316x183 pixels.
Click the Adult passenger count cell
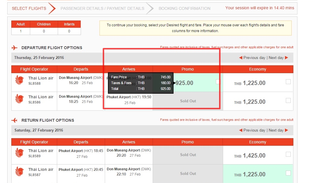[21, 31]
